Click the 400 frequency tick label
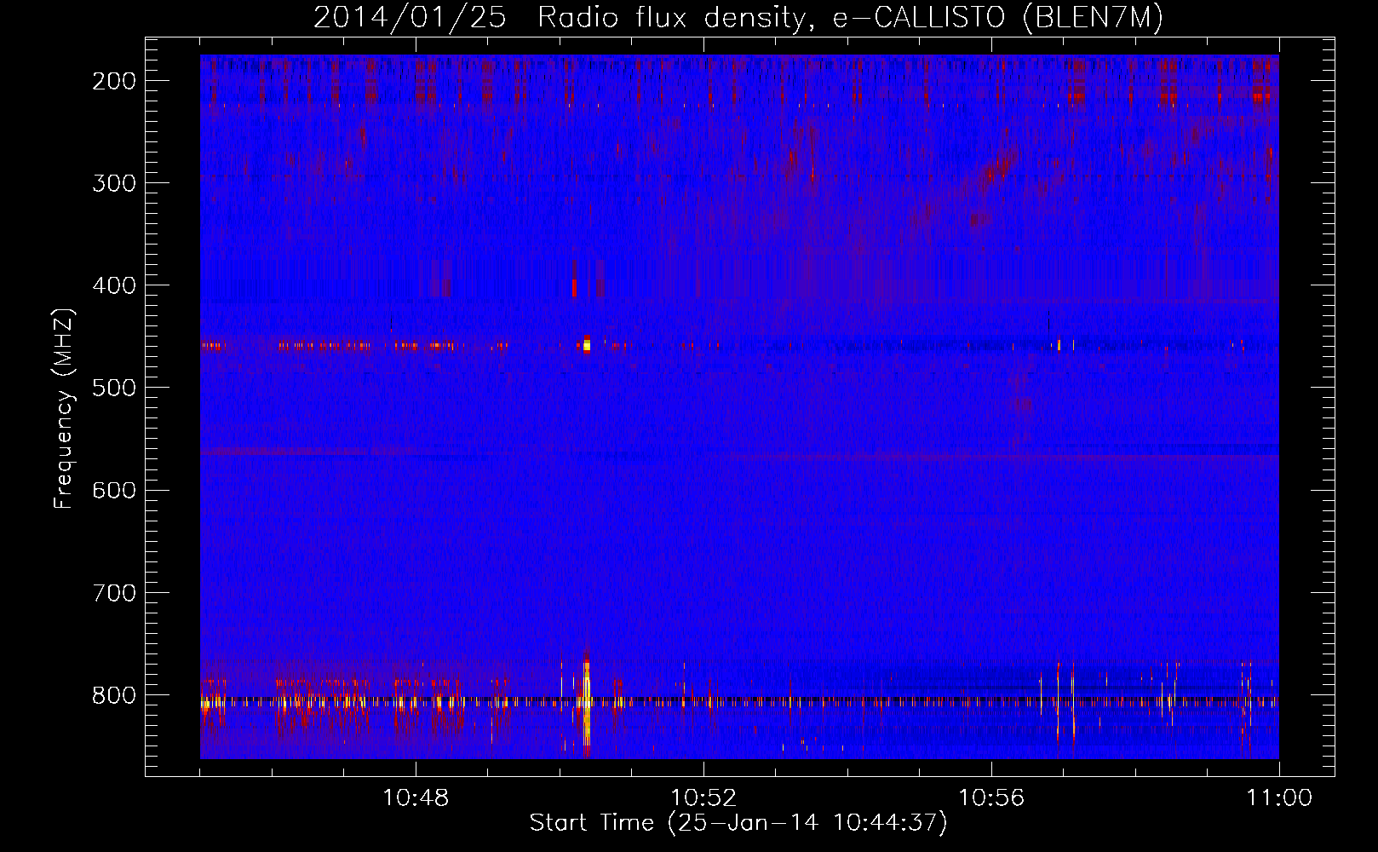1378x852 pixels. tap(114, 285)
